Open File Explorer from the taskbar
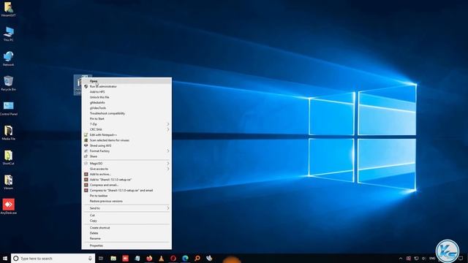The height and width of the screenshot is (263, 468). click(x=113, y=258)
